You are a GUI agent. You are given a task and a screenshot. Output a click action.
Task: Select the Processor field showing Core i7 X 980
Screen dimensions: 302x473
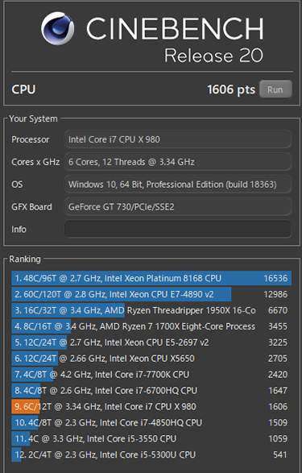pyautogui.click(x=178, y=139)
